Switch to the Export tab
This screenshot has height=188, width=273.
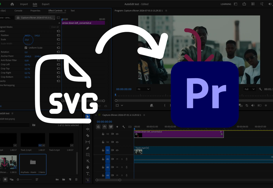[x=45, y=4]
